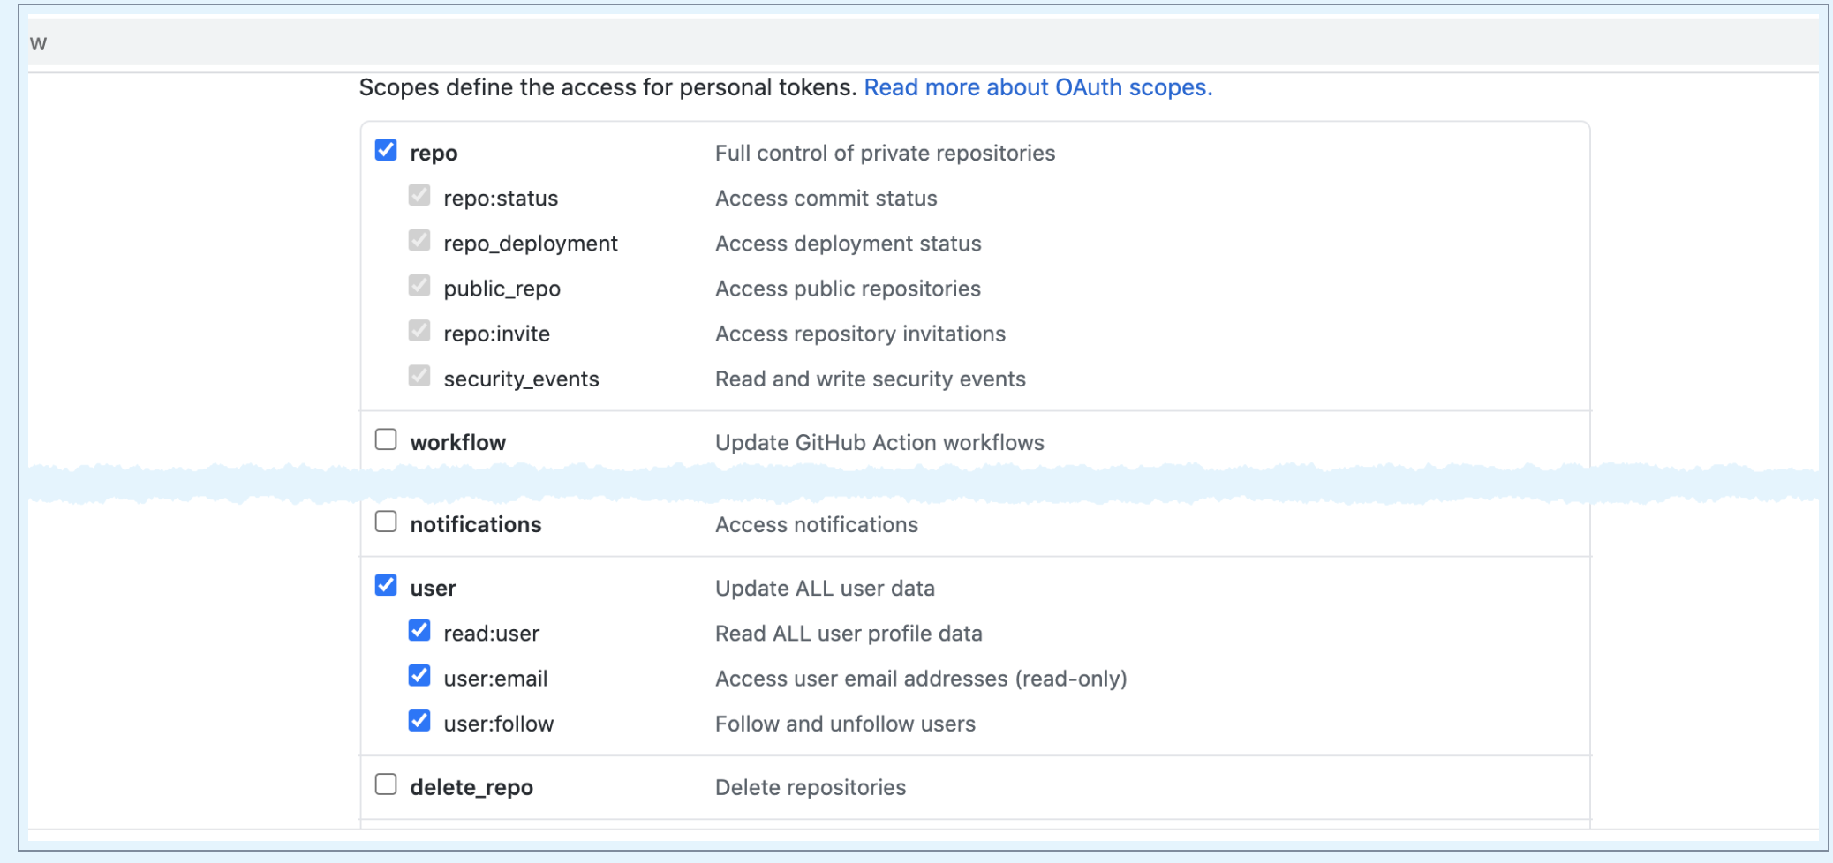This screenshot has height=863, width=1833.
Task: Uncheck the read:user checkbox
Action: point(419,631)
